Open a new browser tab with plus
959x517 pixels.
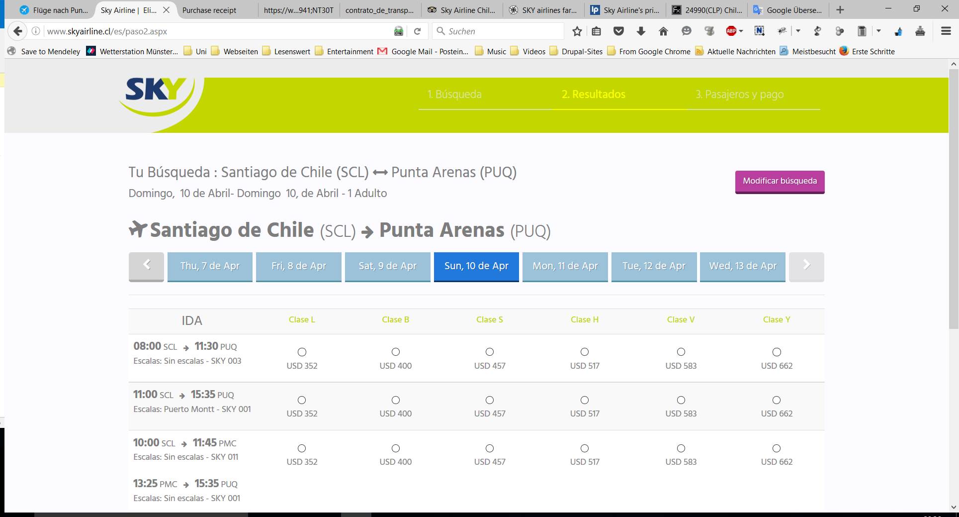(840, 10)
